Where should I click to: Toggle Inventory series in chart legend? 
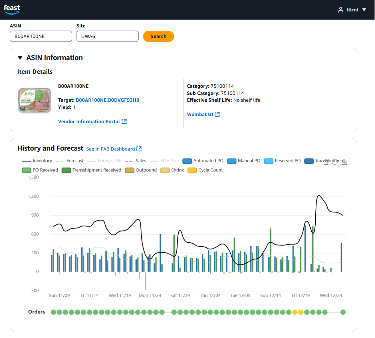click(x=37, y=161)
